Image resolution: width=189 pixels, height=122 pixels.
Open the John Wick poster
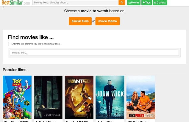(x=110, y=97)
